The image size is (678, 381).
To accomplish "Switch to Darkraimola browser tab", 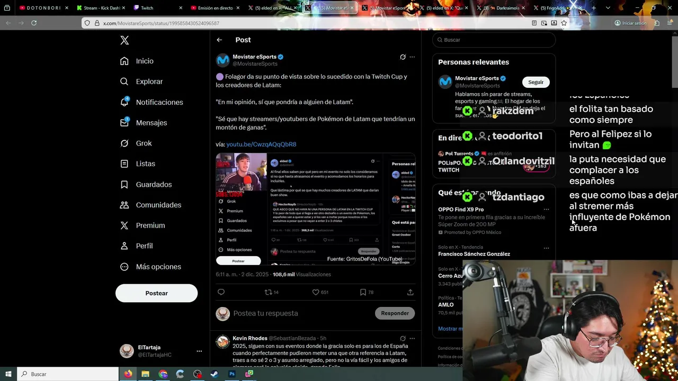I will click(x=501, y=8).
